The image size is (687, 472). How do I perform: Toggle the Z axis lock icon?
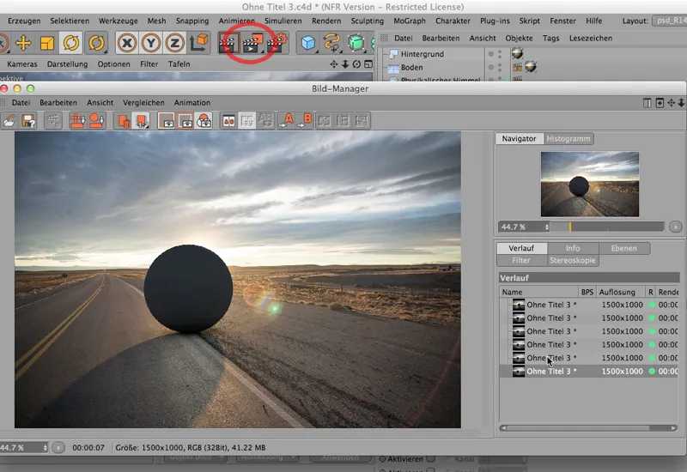click(x=174, y=41)
